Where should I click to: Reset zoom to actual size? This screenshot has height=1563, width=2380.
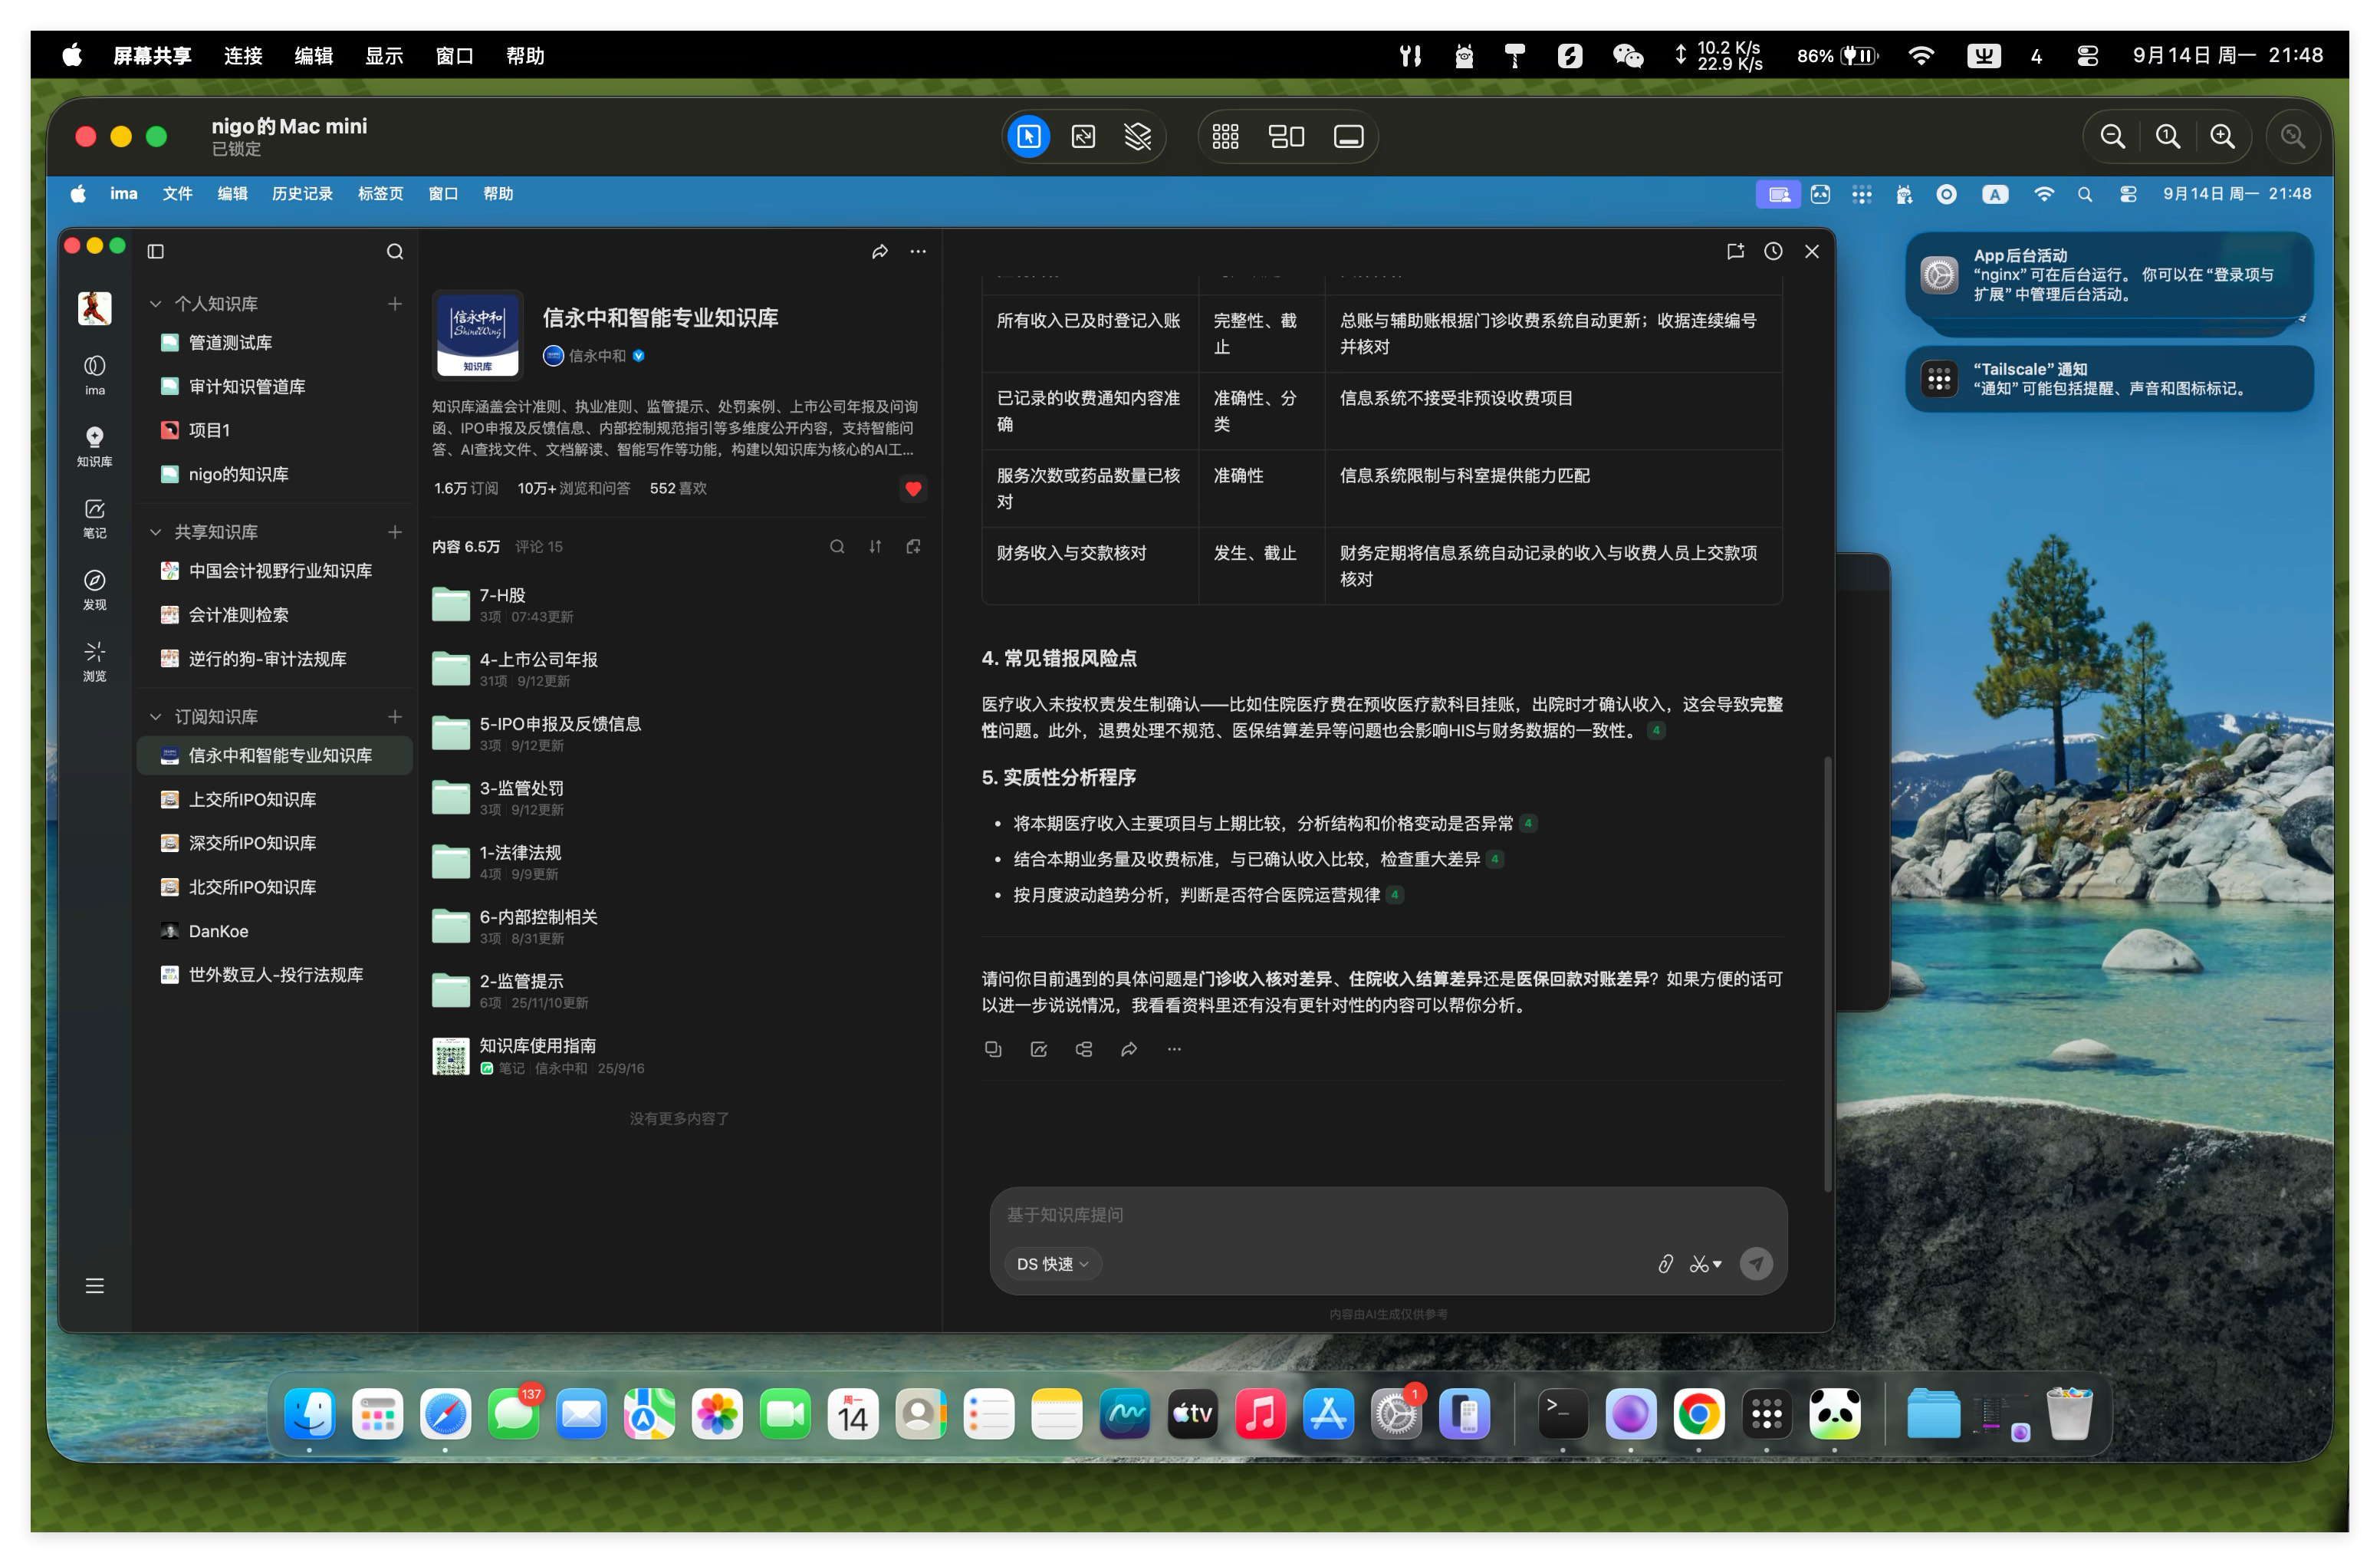2167,136
